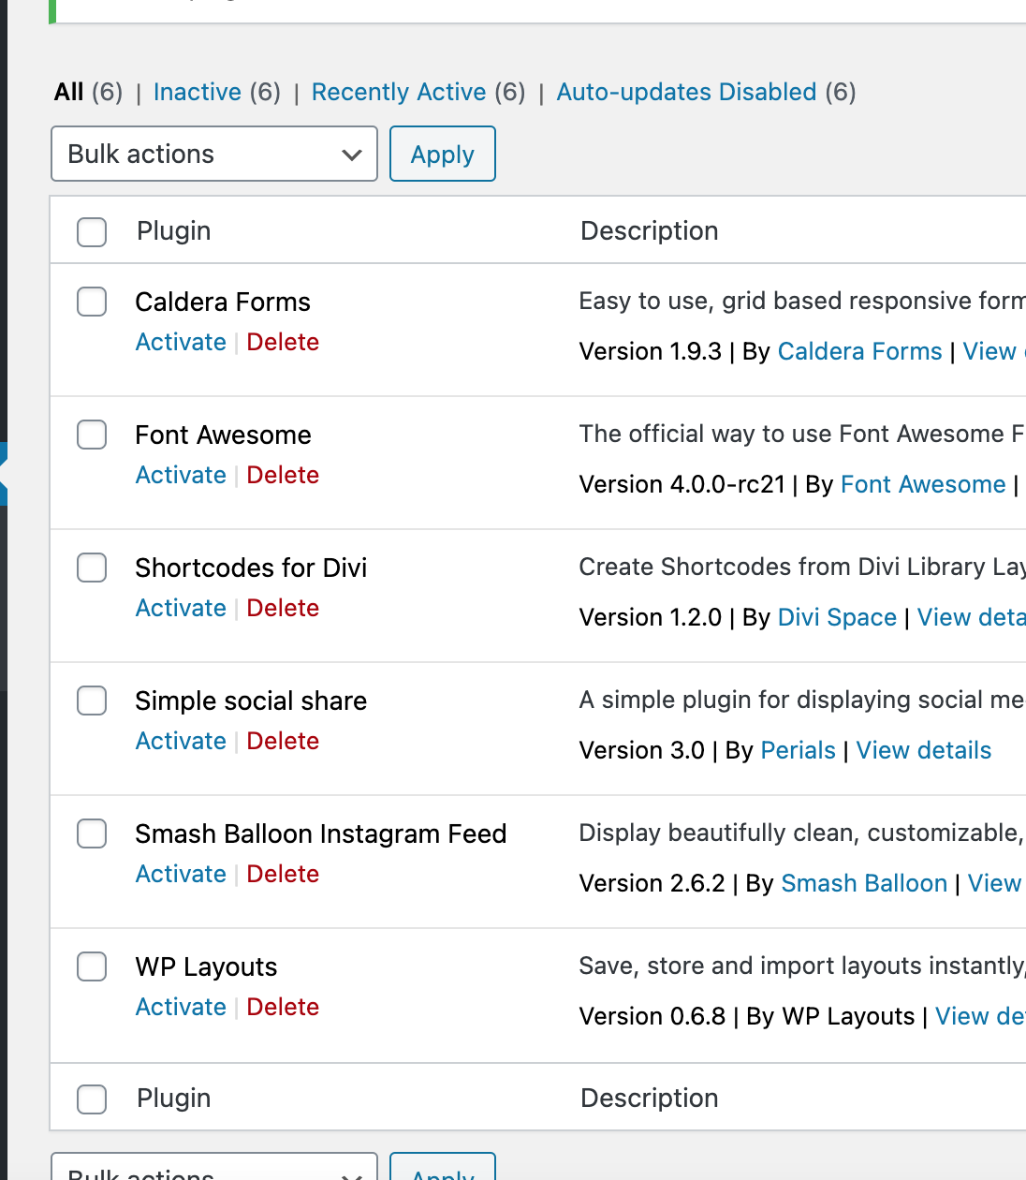Screen dimensions: 1026x1180
Task: Click the top Plugin column header
Action: point(174,231)
